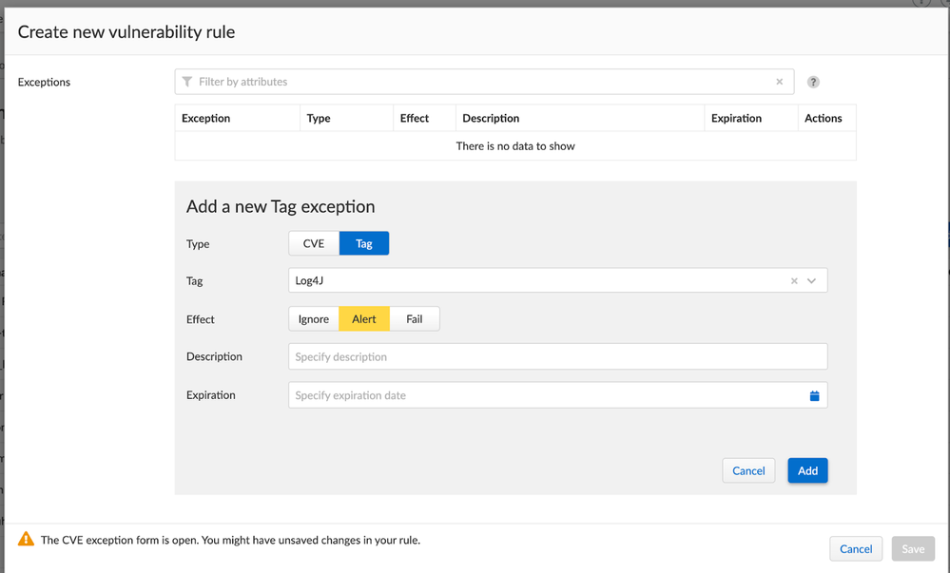Click the Save button
Viewport: 950px width, 573px height.
click(x=913, y=548)
